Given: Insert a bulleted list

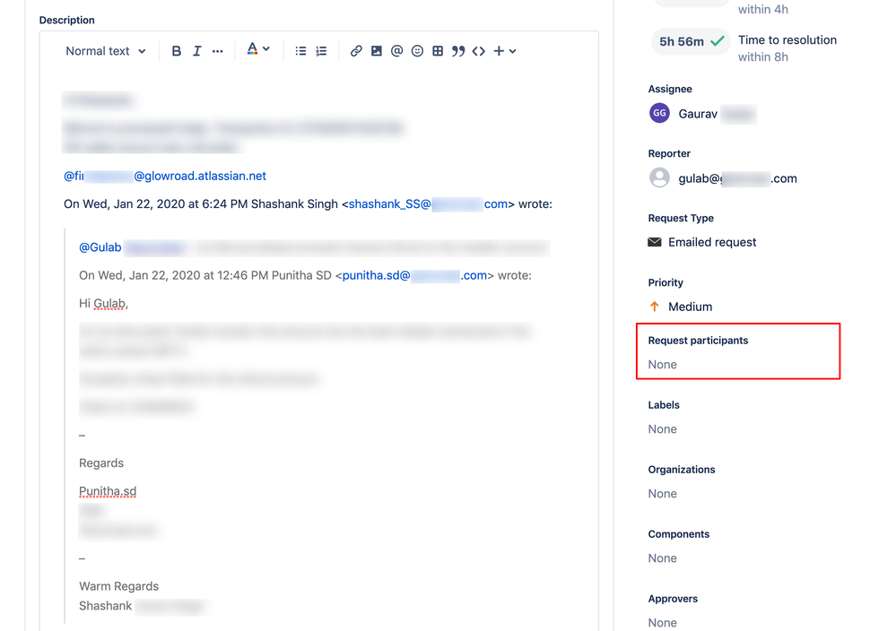Looking at the screenshot, I should point(300,51).
